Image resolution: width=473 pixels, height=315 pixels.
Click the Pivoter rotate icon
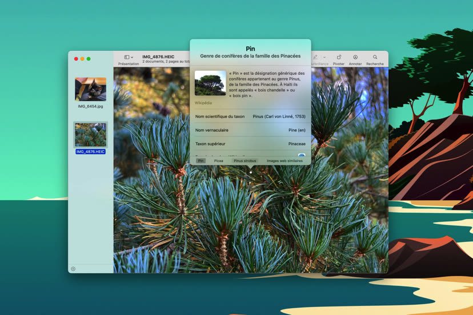(x=339, y=57)
